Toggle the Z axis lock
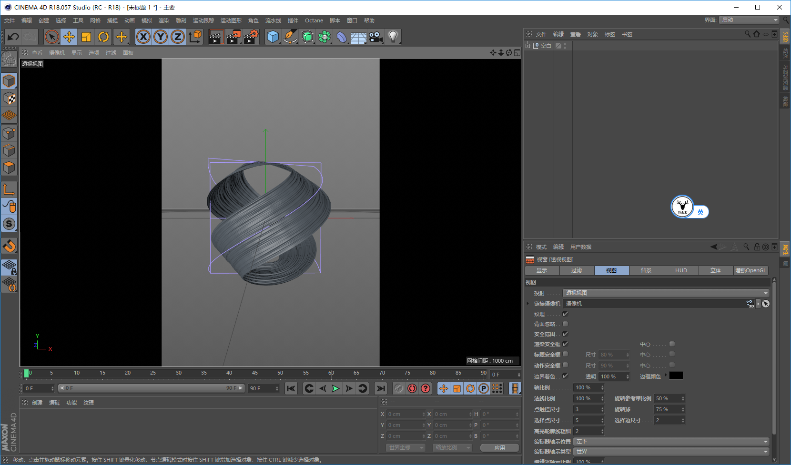Viewport: 791px width, 465px height. [x=178, y=37]
